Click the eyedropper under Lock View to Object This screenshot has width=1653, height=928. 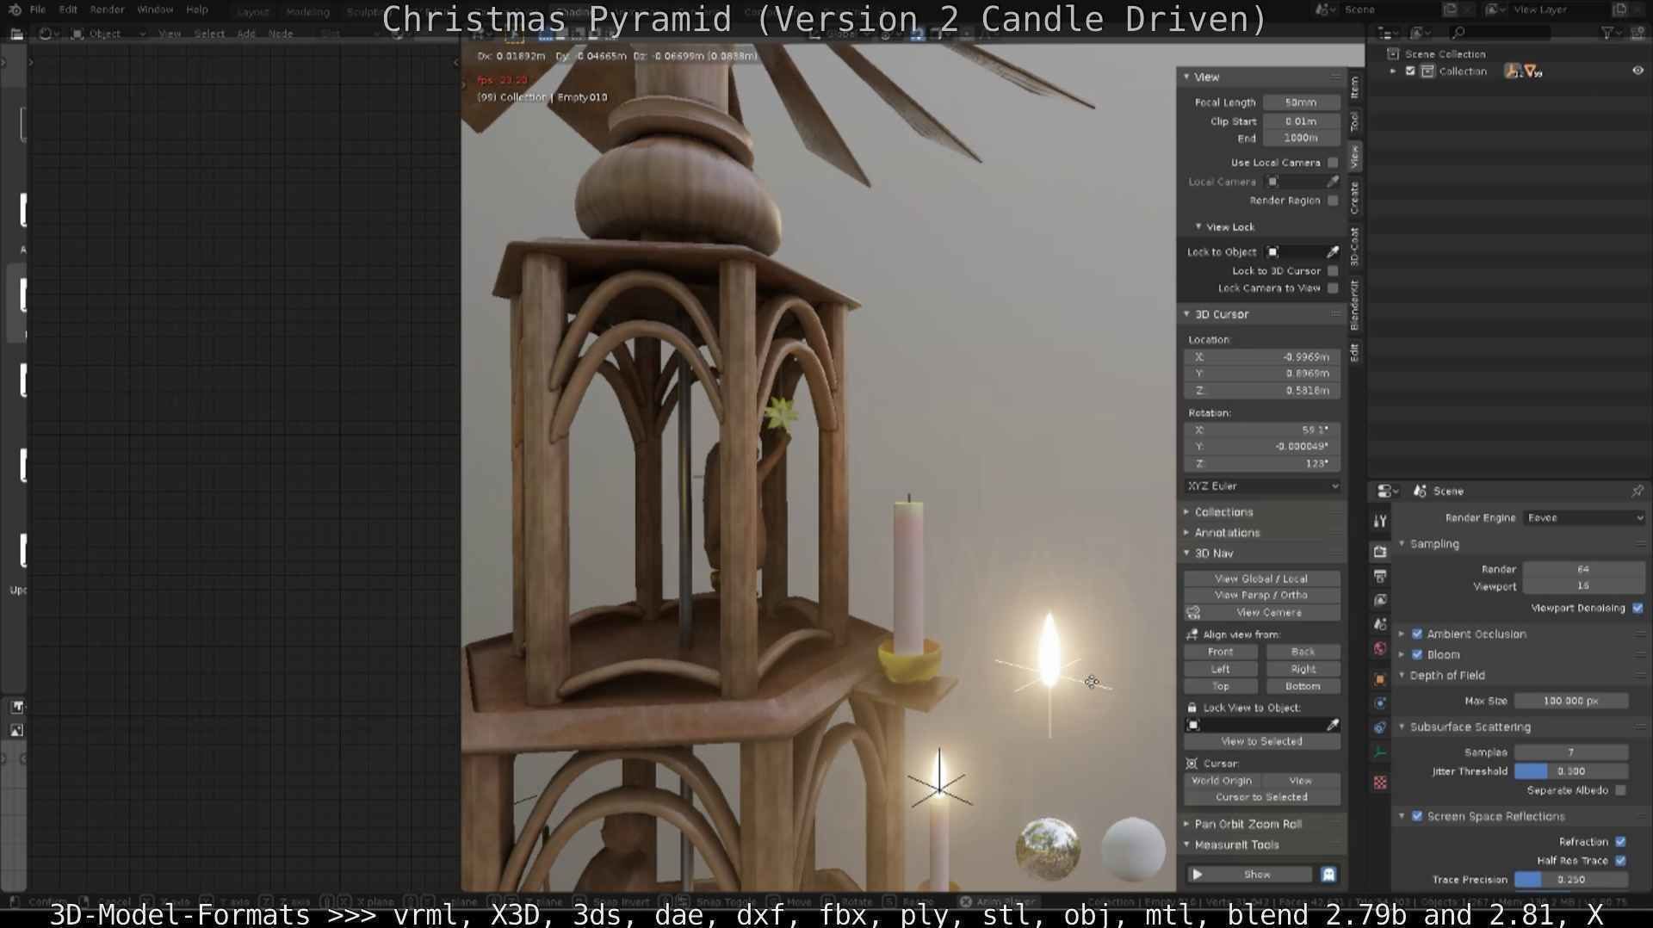(x=1333, y=725)
